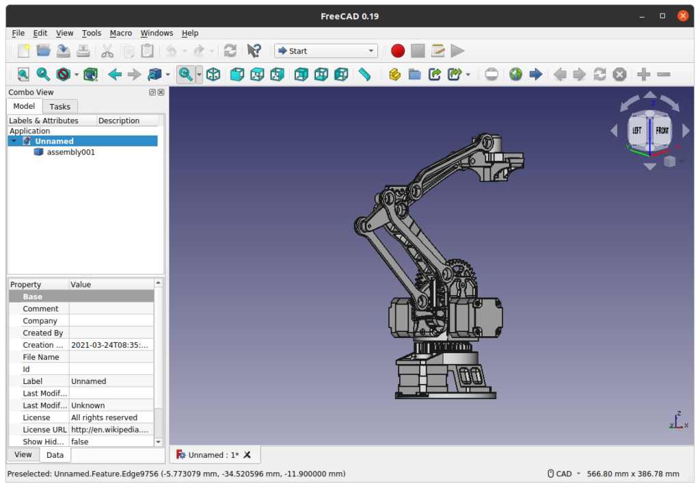Click the property panel scrollbar down arrow
This screenshot has width=700, height=488.
(x=158, y=442)
